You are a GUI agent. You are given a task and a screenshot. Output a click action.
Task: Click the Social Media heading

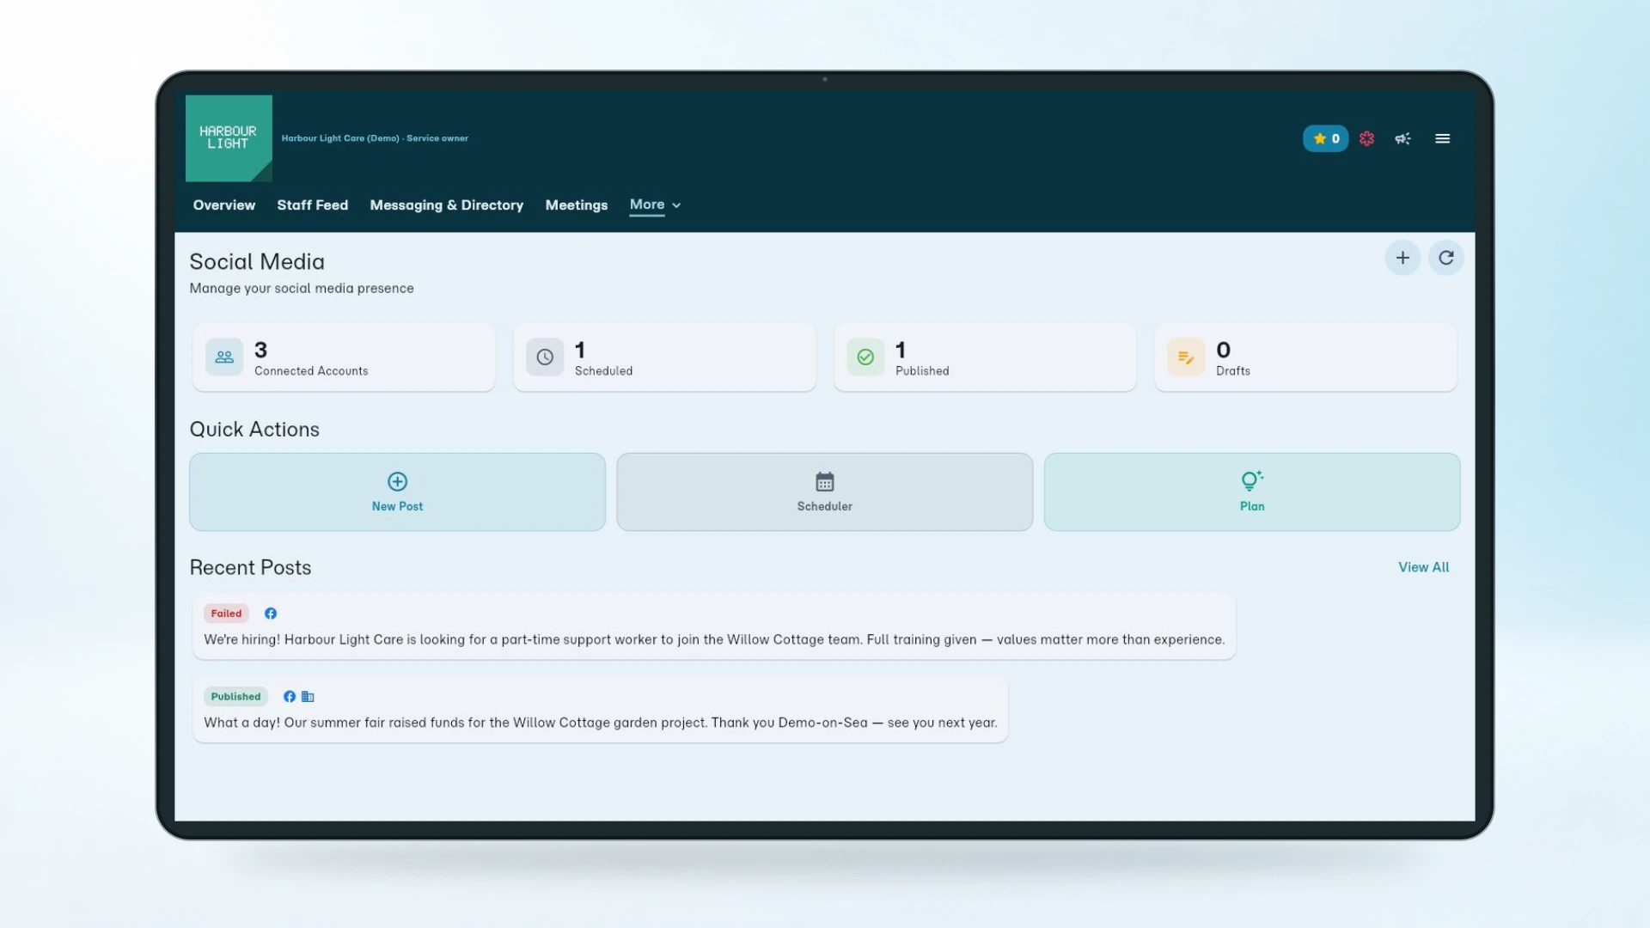pos(257,262)
